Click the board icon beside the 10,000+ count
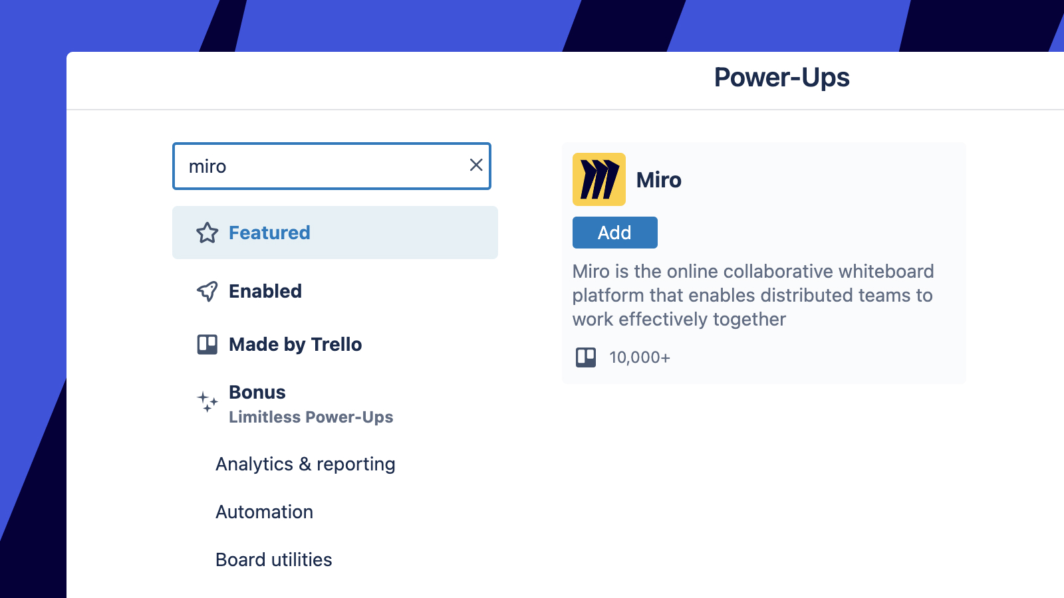The height and width of the screenshot is (598, 1064). click(585, 357)
